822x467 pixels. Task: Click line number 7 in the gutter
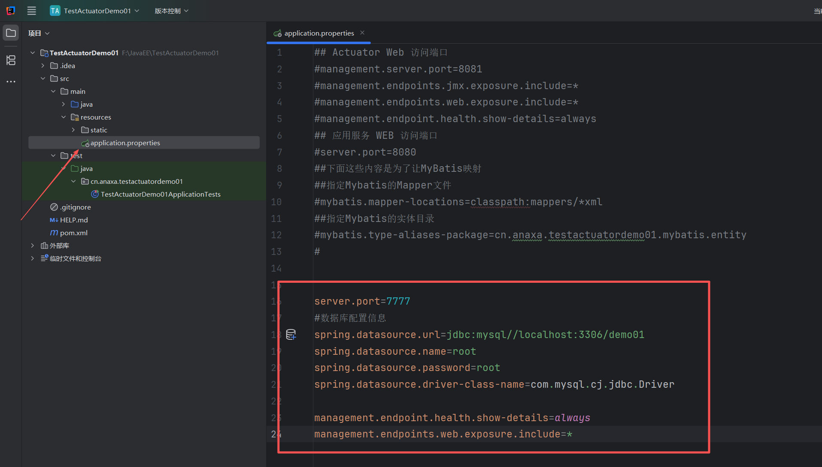coord(279,152)
